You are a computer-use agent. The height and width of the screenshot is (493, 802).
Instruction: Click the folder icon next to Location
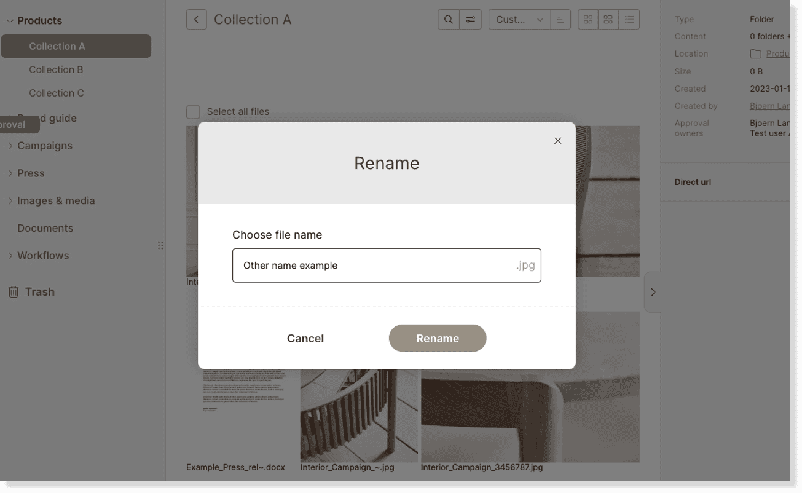tap(755, 53)
